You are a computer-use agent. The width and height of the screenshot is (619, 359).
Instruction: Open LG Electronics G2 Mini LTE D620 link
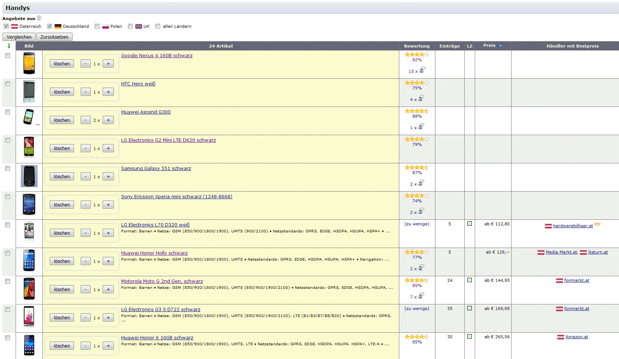pos(168,140)
